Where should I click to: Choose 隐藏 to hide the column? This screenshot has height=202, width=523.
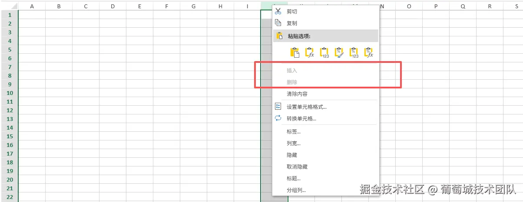[326, 155]
